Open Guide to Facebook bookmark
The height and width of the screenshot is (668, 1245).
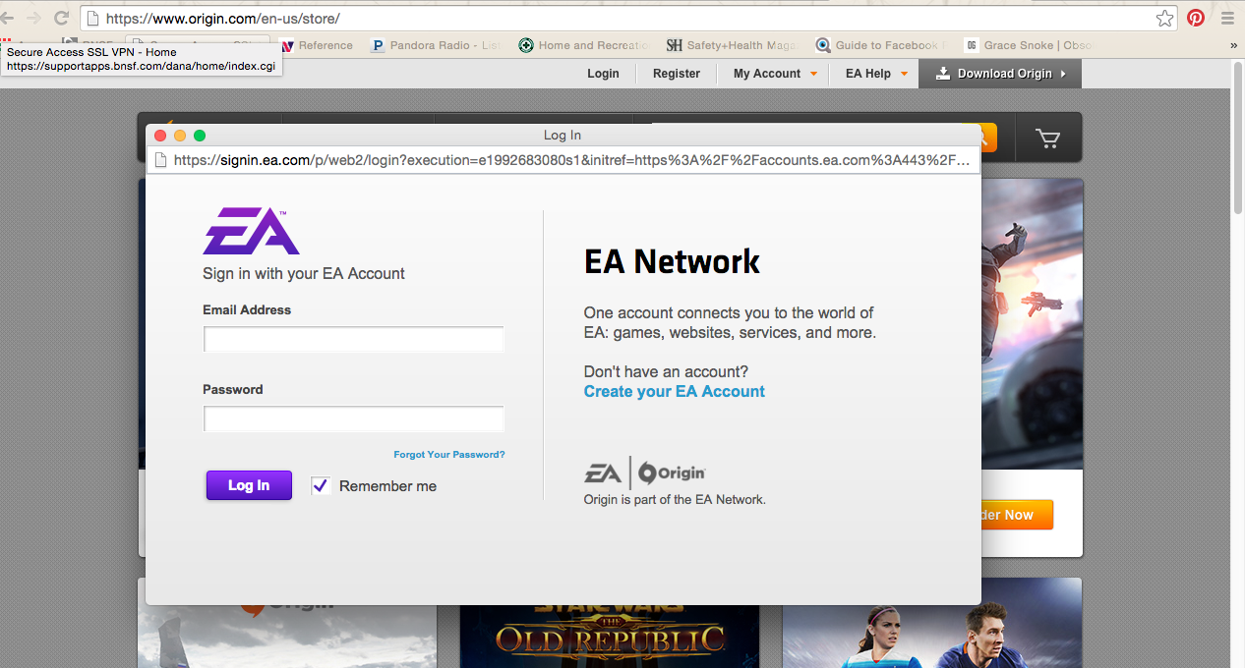[881, 45]
